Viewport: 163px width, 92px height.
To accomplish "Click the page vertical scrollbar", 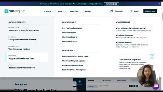I will [162, 16].
